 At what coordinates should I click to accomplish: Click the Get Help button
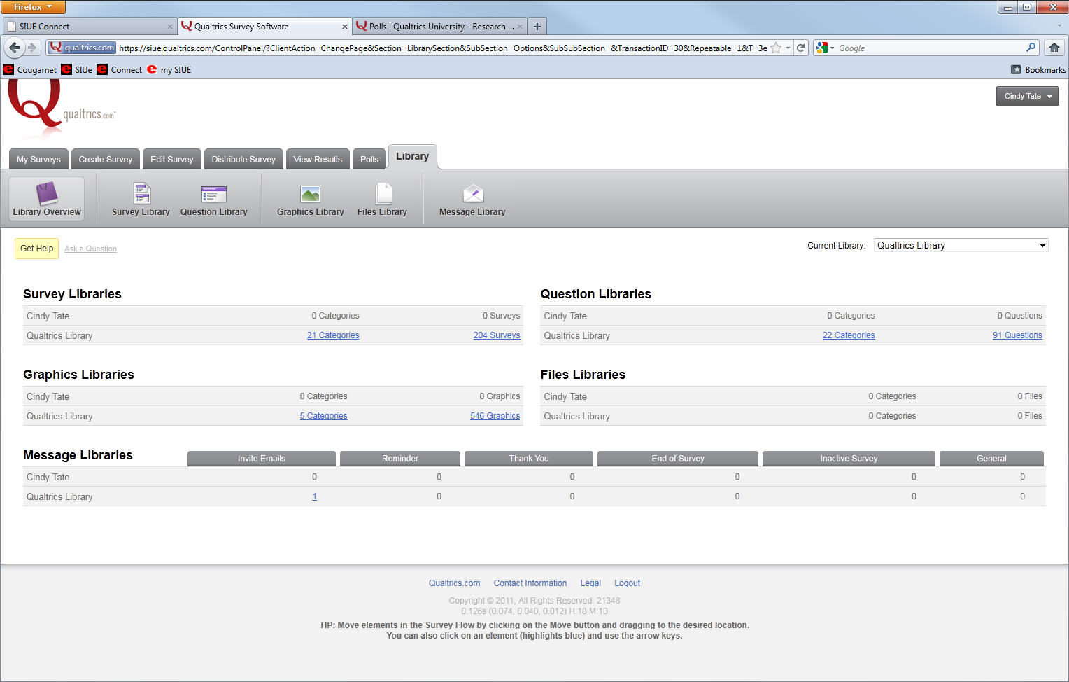click(36, 249)
